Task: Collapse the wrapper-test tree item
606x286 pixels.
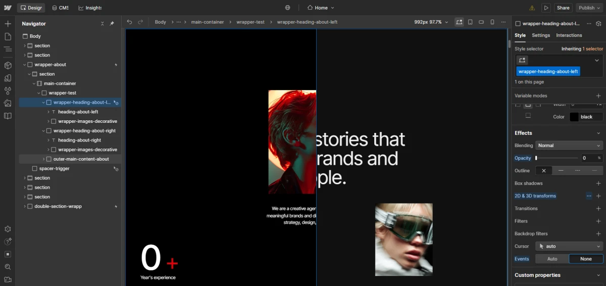Action: (38, 93)
